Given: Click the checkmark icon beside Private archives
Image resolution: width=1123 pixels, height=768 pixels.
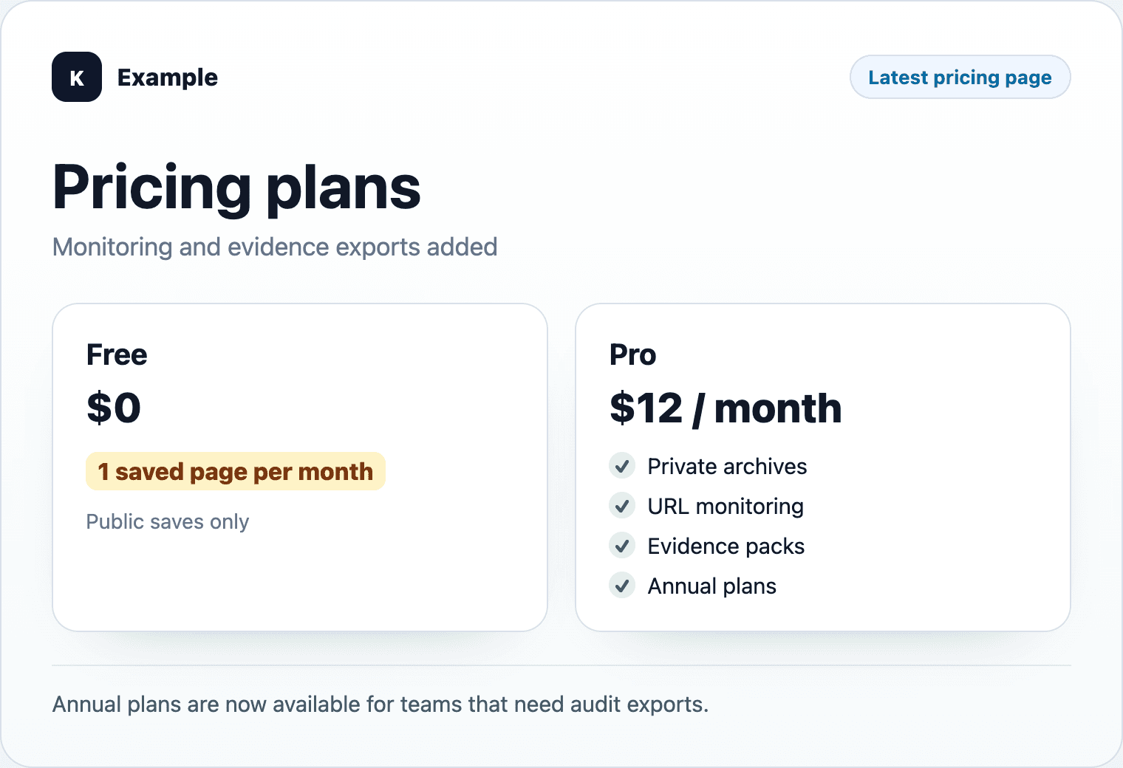Looking at the screenshot, I should tap(622, 466).
